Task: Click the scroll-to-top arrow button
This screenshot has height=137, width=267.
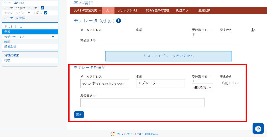Action: pos(258,128)
